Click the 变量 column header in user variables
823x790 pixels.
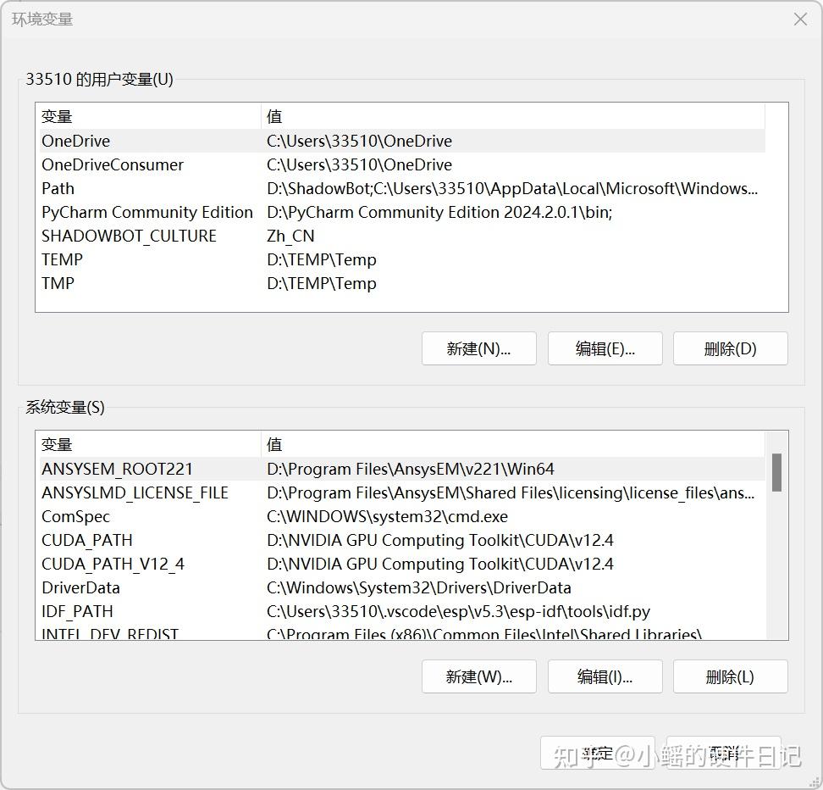pyautogui.click(x=58, y=116)
